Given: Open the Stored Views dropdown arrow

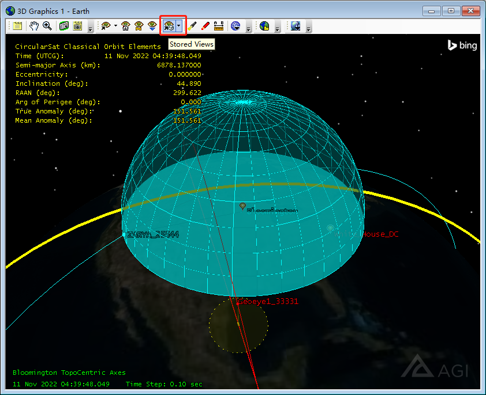Looking at the screenshot, I should [179, 26].
